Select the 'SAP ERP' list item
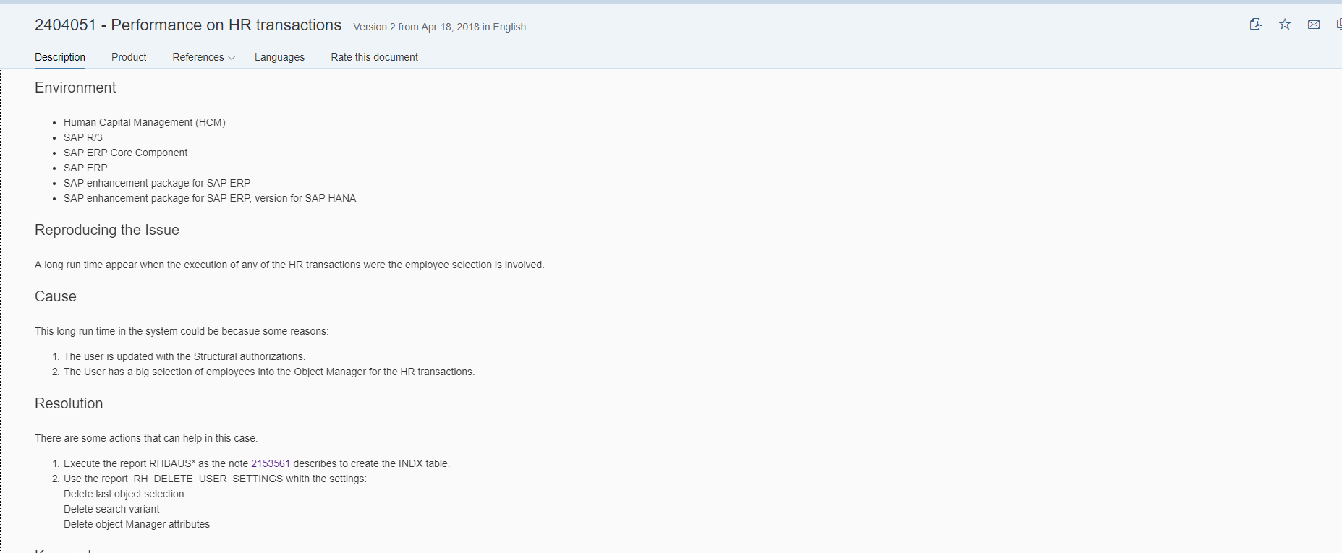The width and height of the screenshot is (1342, 553). tap(85, 168)
